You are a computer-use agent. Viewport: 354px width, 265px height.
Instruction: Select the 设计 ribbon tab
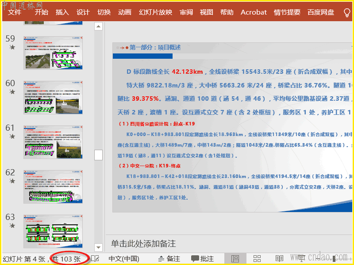(83, 12)
